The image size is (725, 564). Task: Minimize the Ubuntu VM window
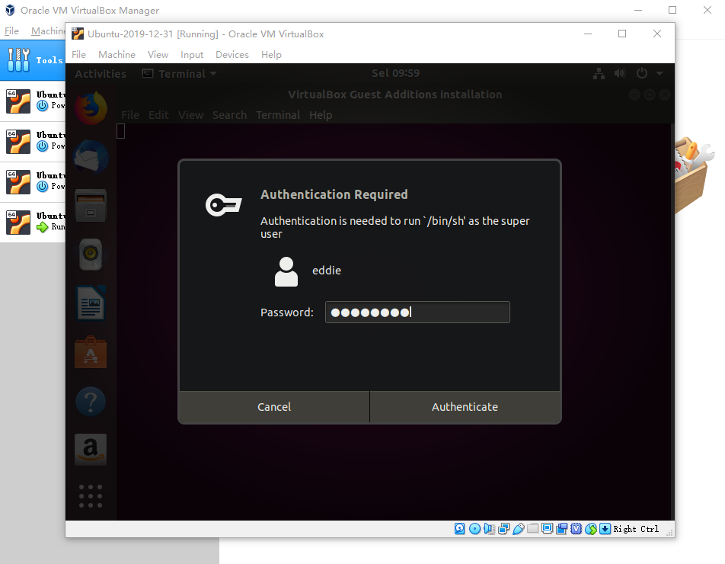coord(588,34)
